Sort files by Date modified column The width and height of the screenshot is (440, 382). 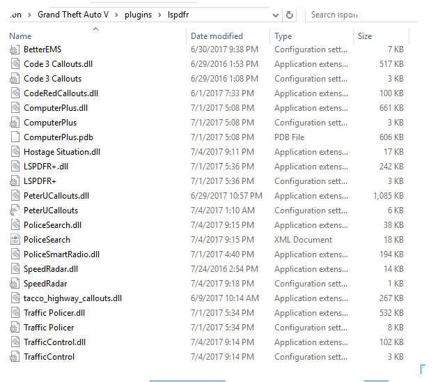pos(217,36)
